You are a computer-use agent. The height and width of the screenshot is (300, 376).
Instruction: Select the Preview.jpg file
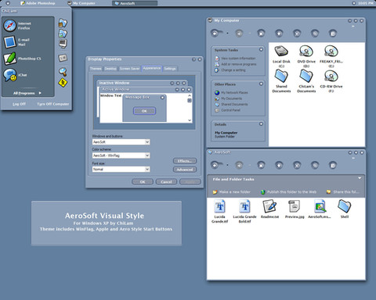coord(295,209)
